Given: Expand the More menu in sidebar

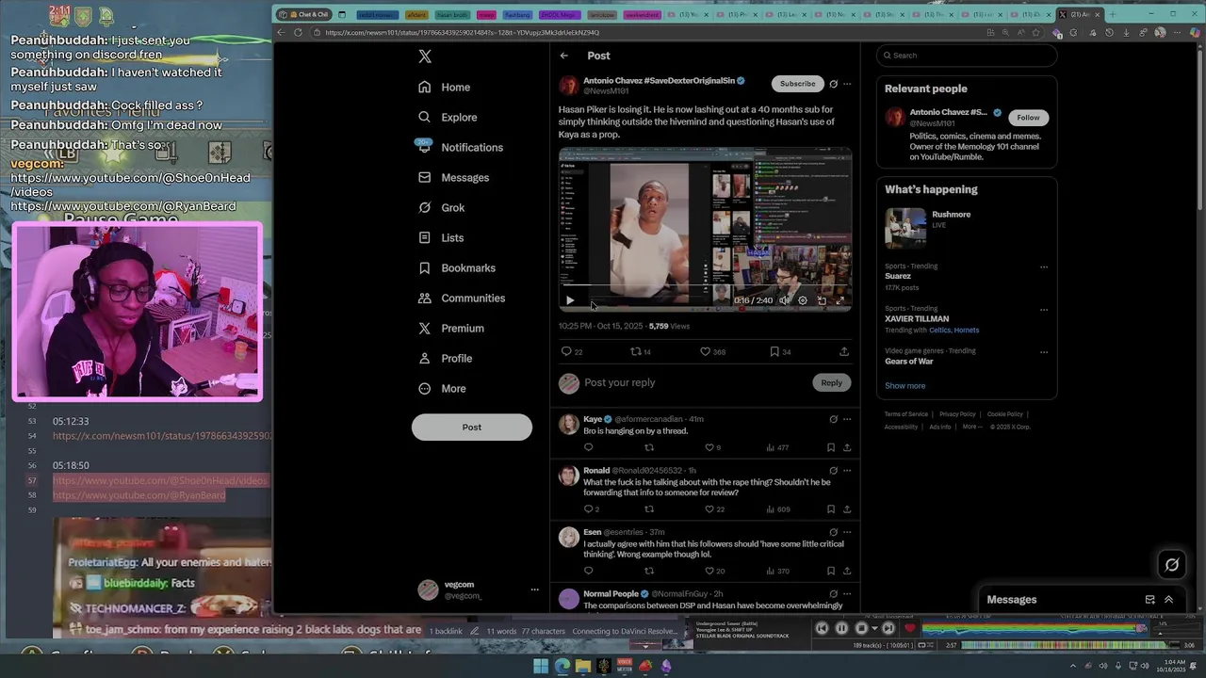Looking at the screenshot, I should [x=442, y=388].
